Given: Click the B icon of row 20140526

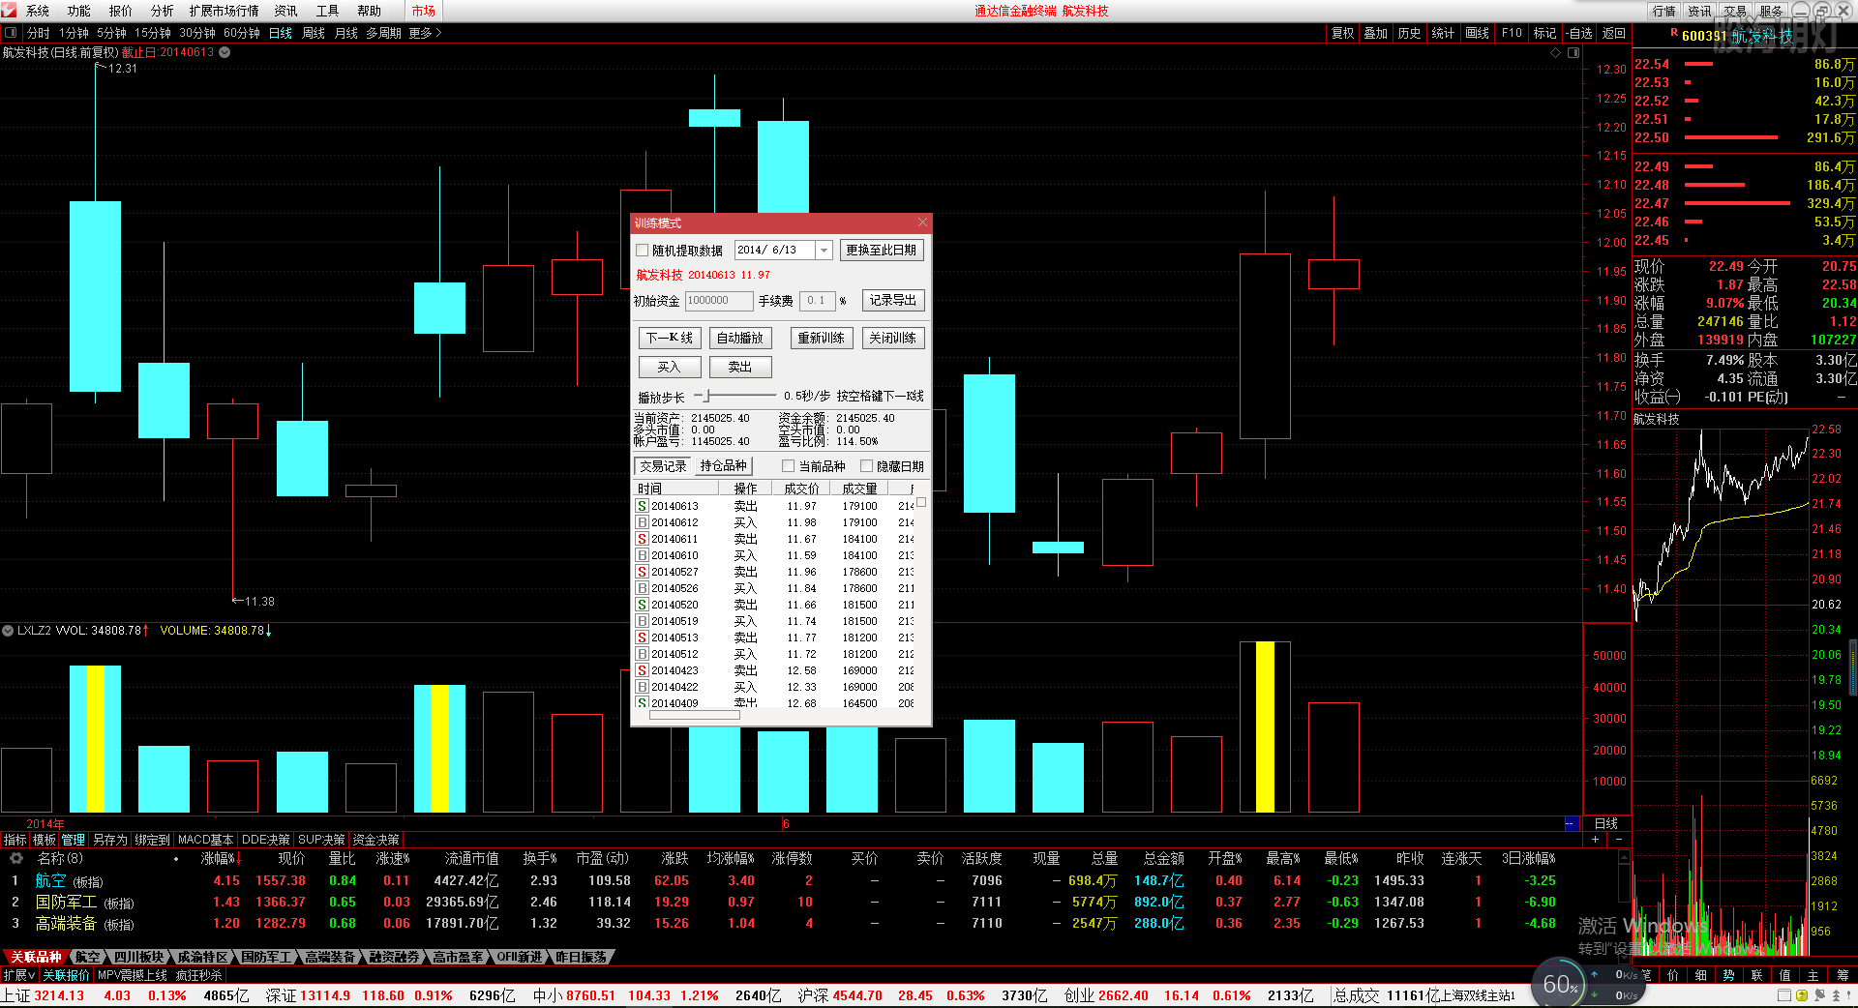Looking at the screenshot, I should click(x=642, y=588).
